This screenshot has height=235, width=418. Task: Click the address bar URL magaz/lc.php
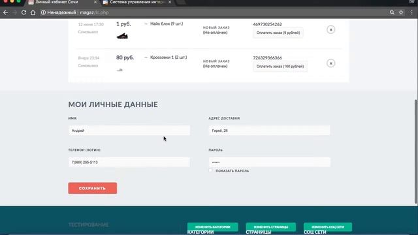coord(94,12)
